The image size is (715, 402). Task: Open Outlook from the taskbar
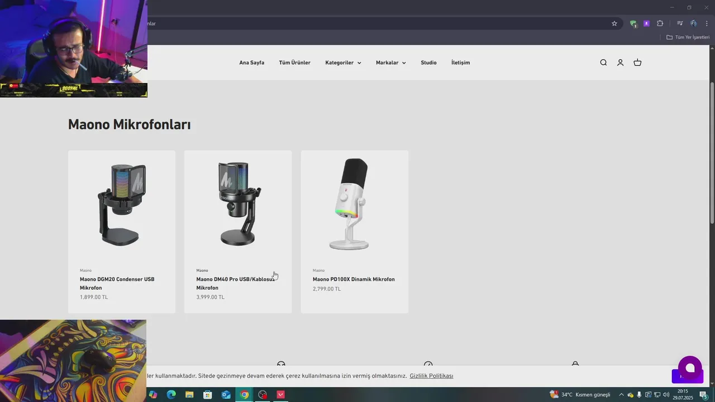[226, 395]
